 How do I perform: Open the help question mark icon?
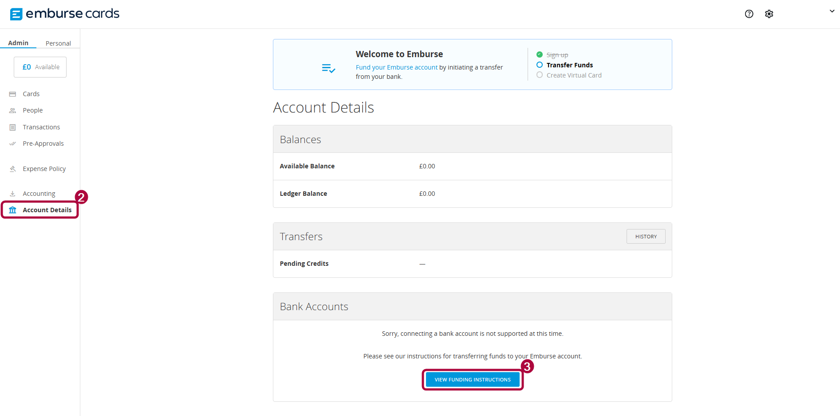point(749,14)
